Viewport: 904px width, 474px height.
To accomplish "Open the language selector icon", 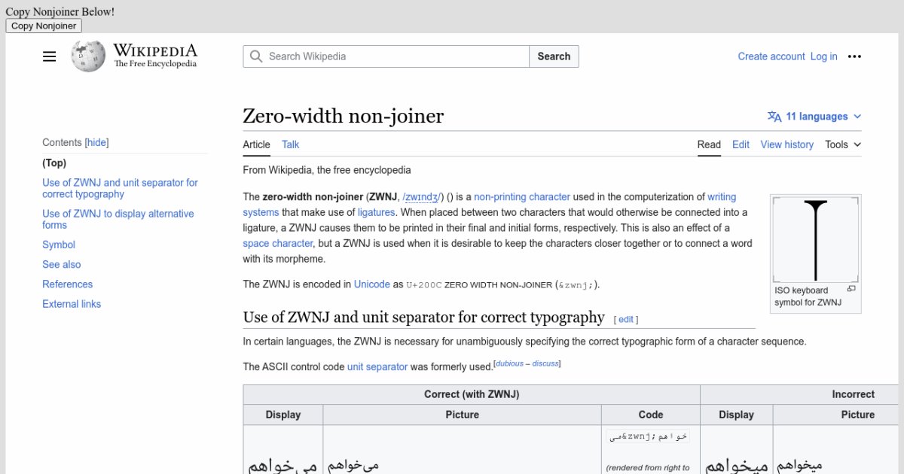I will 773,117.
